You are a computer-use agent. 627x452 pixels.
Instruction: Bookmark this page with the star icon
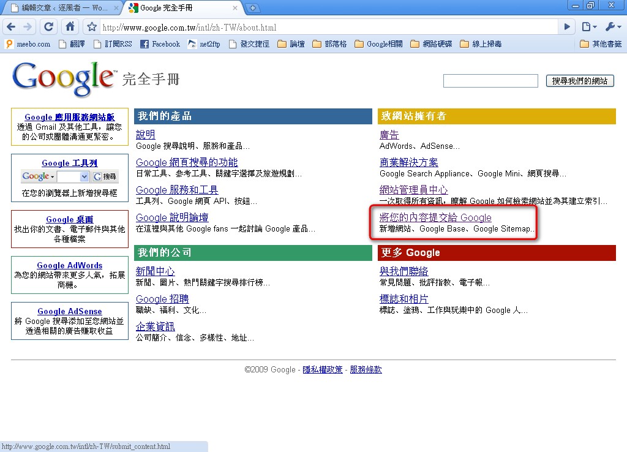pyautogui.click(x=92, y=27)
